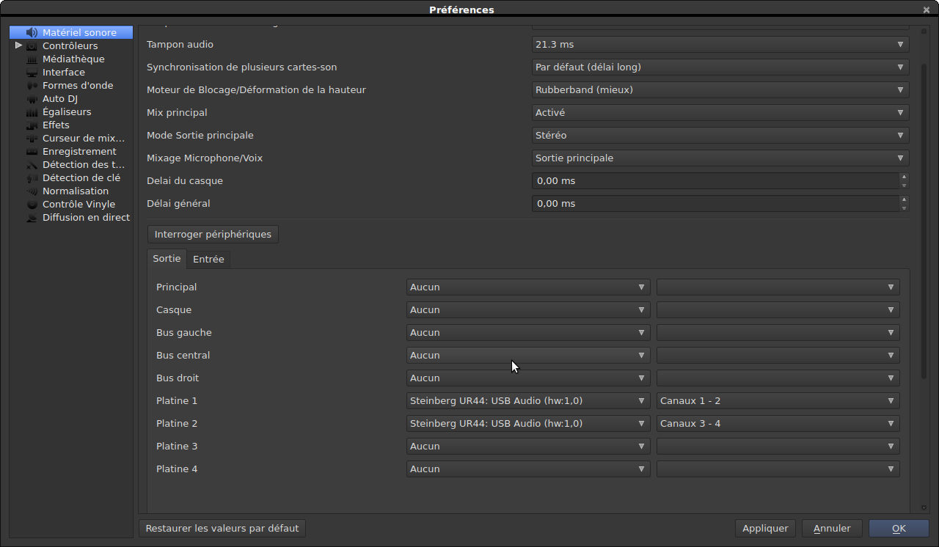This screenshot has height=547, width=939.
Task: Expand the Contrôleurs tree arrow
Action: click(x=18, y=45)
